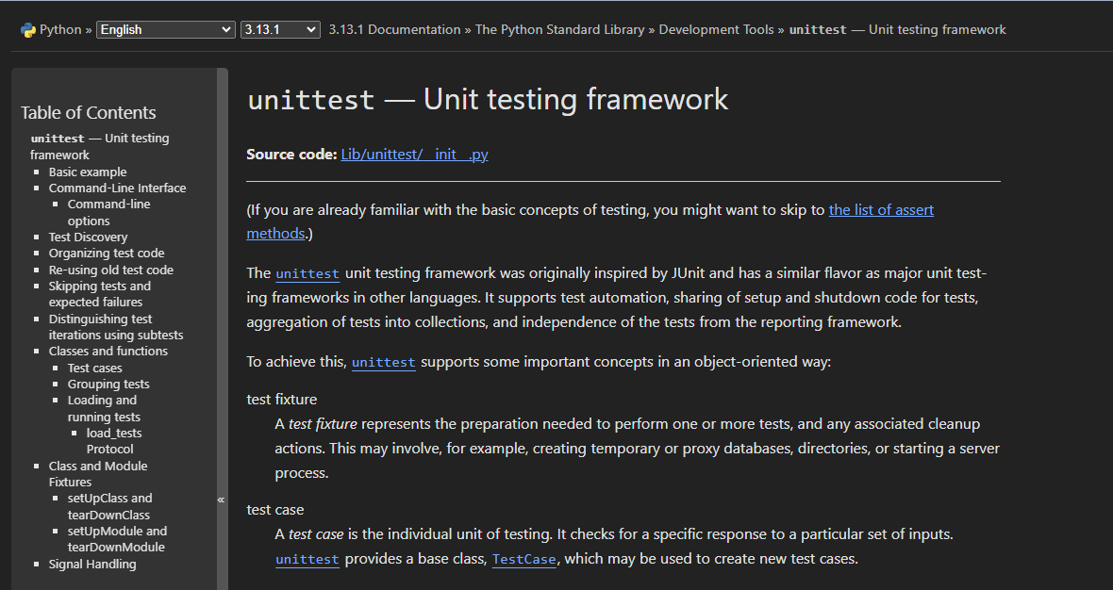
Task: Select setUpClass and tearDownClass sidebar entry
Action: (108, 498)
